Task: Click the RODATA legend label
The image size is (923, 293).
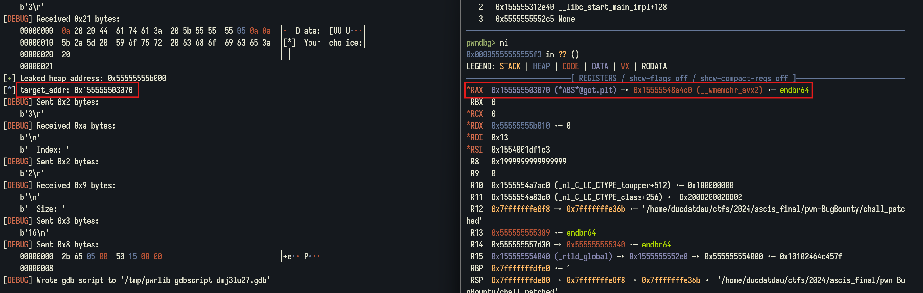Action: [x=654, y=66]
